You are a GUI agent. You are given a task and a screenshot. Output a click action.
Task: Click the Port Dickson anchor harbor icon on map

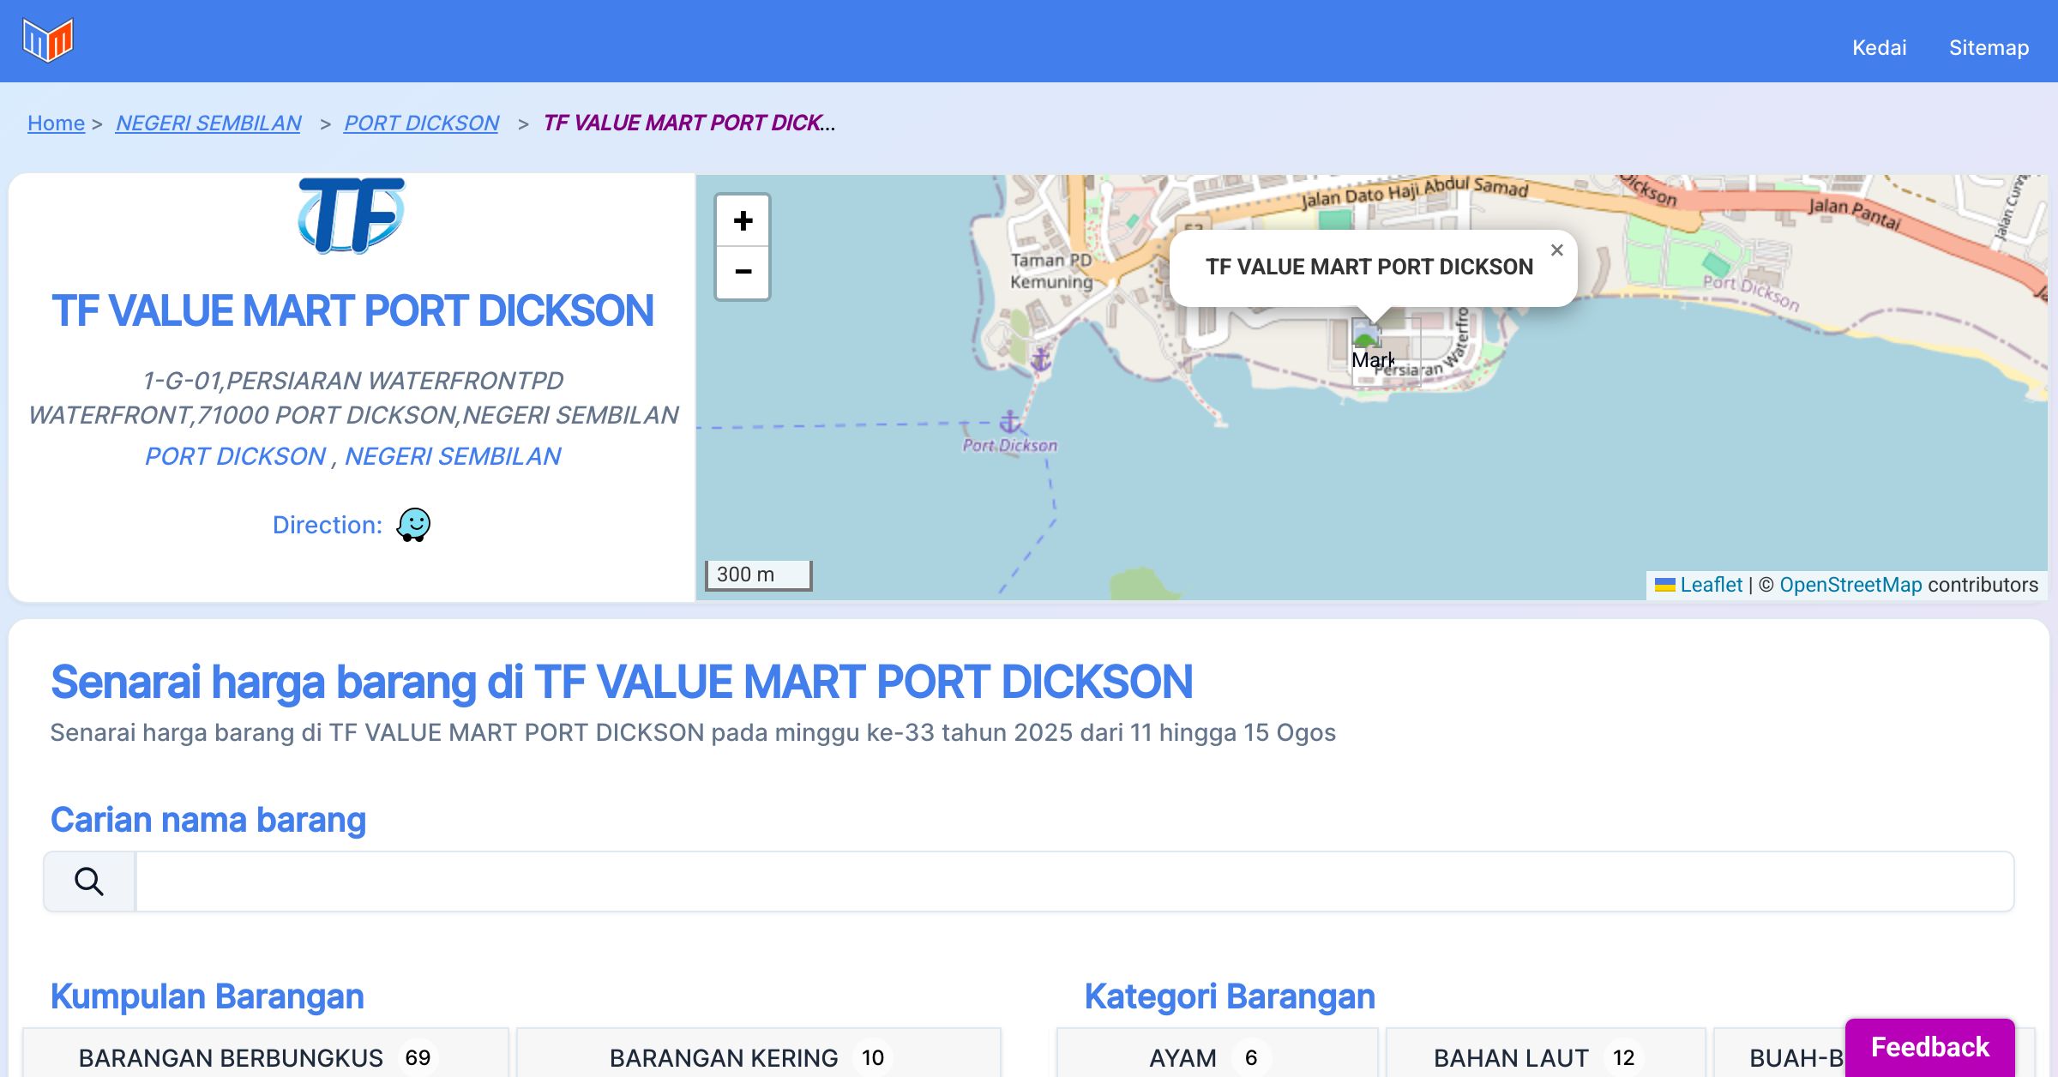point(1010,421)
